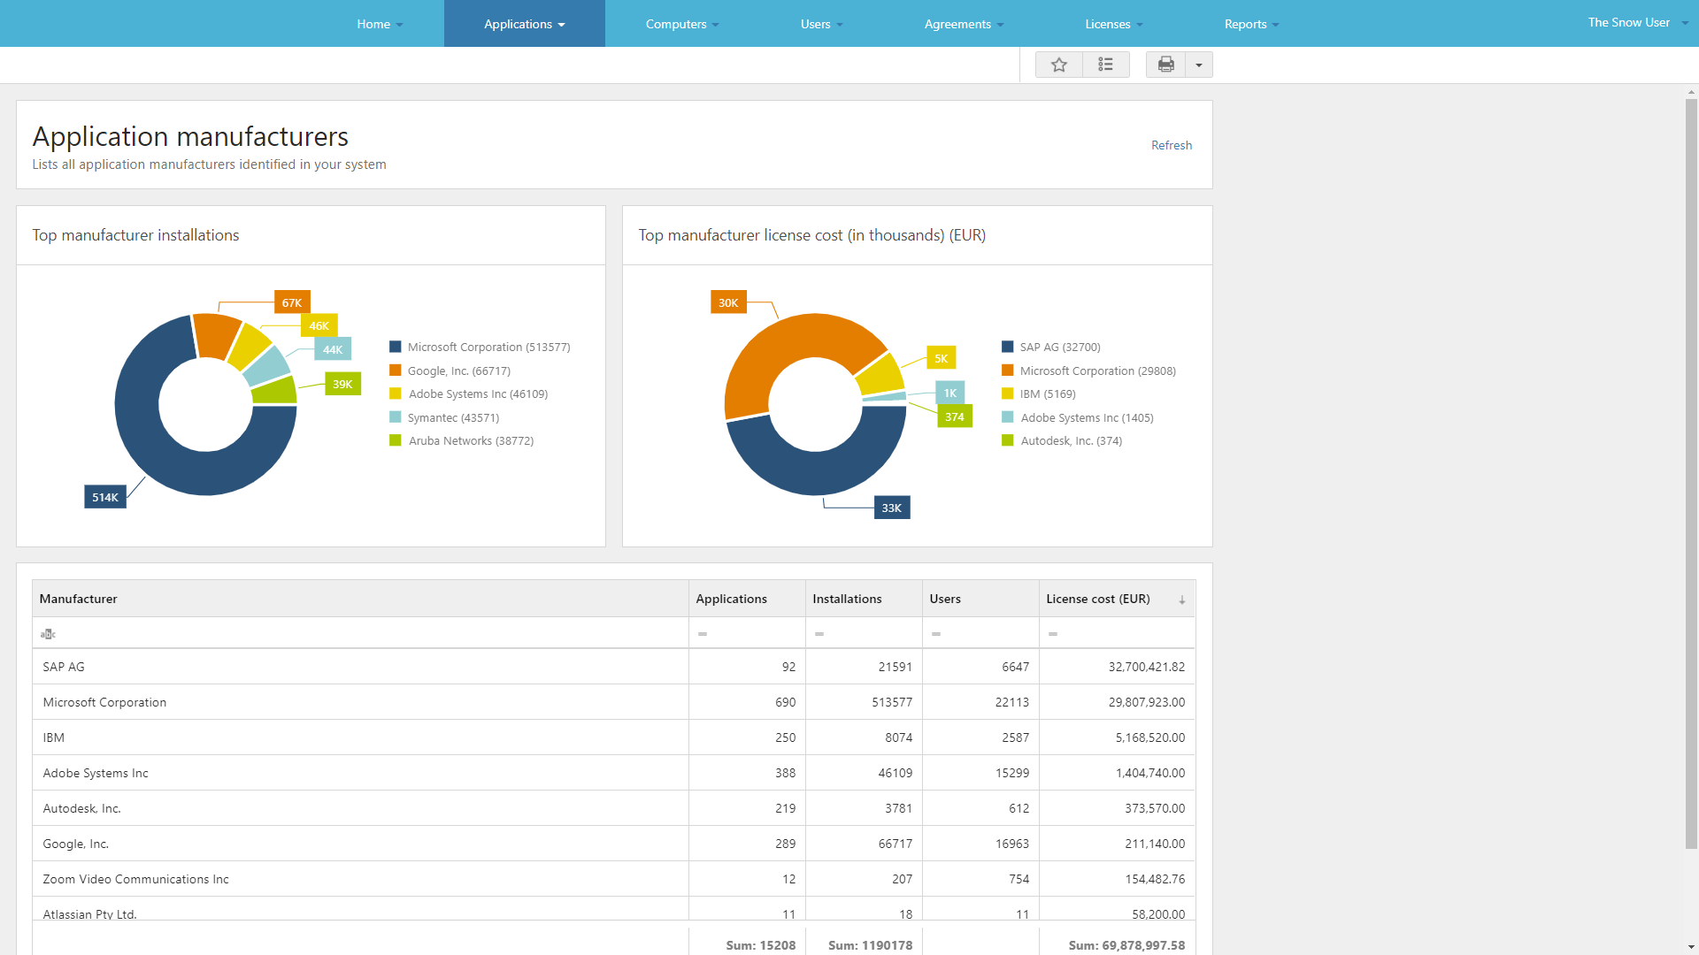Image resolution: width=1699 pixels, height=955 pixels.
Task: Click the Users column equals filter icon
Action: (x=936, y=634)
